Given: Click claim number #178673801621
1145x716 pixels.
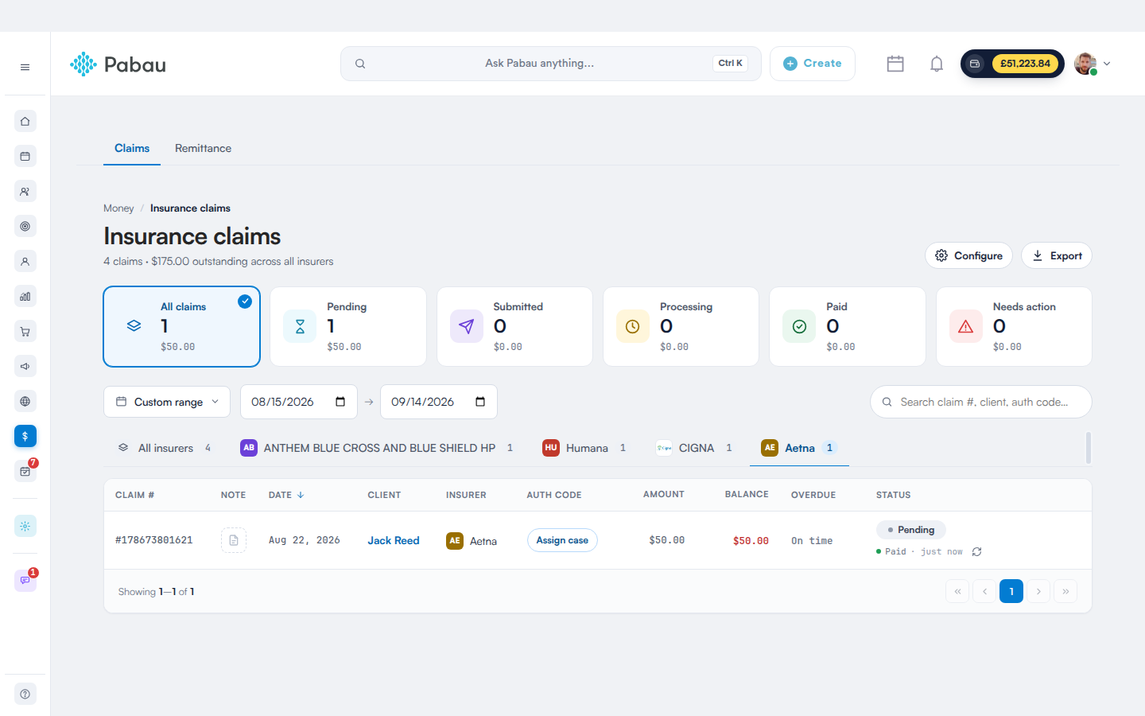Looking at the screenshot, I should (154, 540).
